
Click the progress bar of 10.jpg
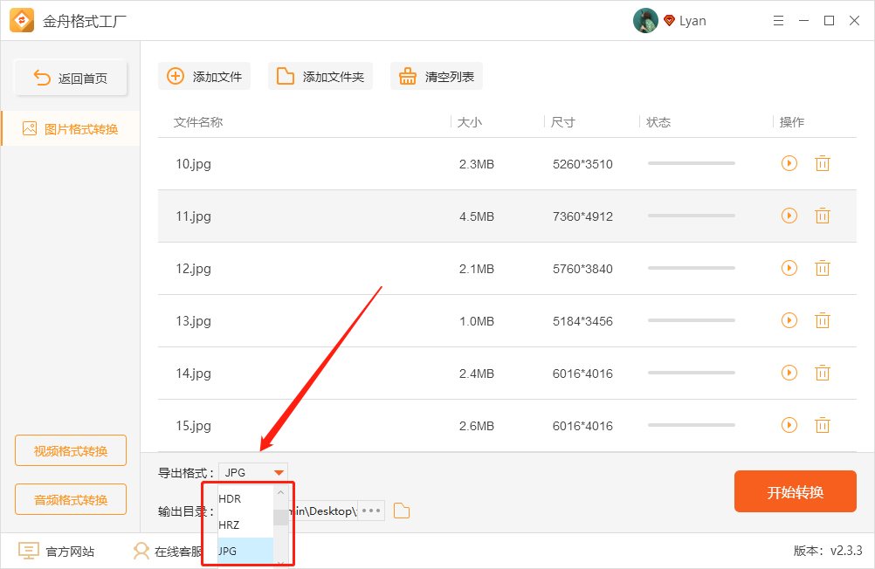(x=692, y=163)
